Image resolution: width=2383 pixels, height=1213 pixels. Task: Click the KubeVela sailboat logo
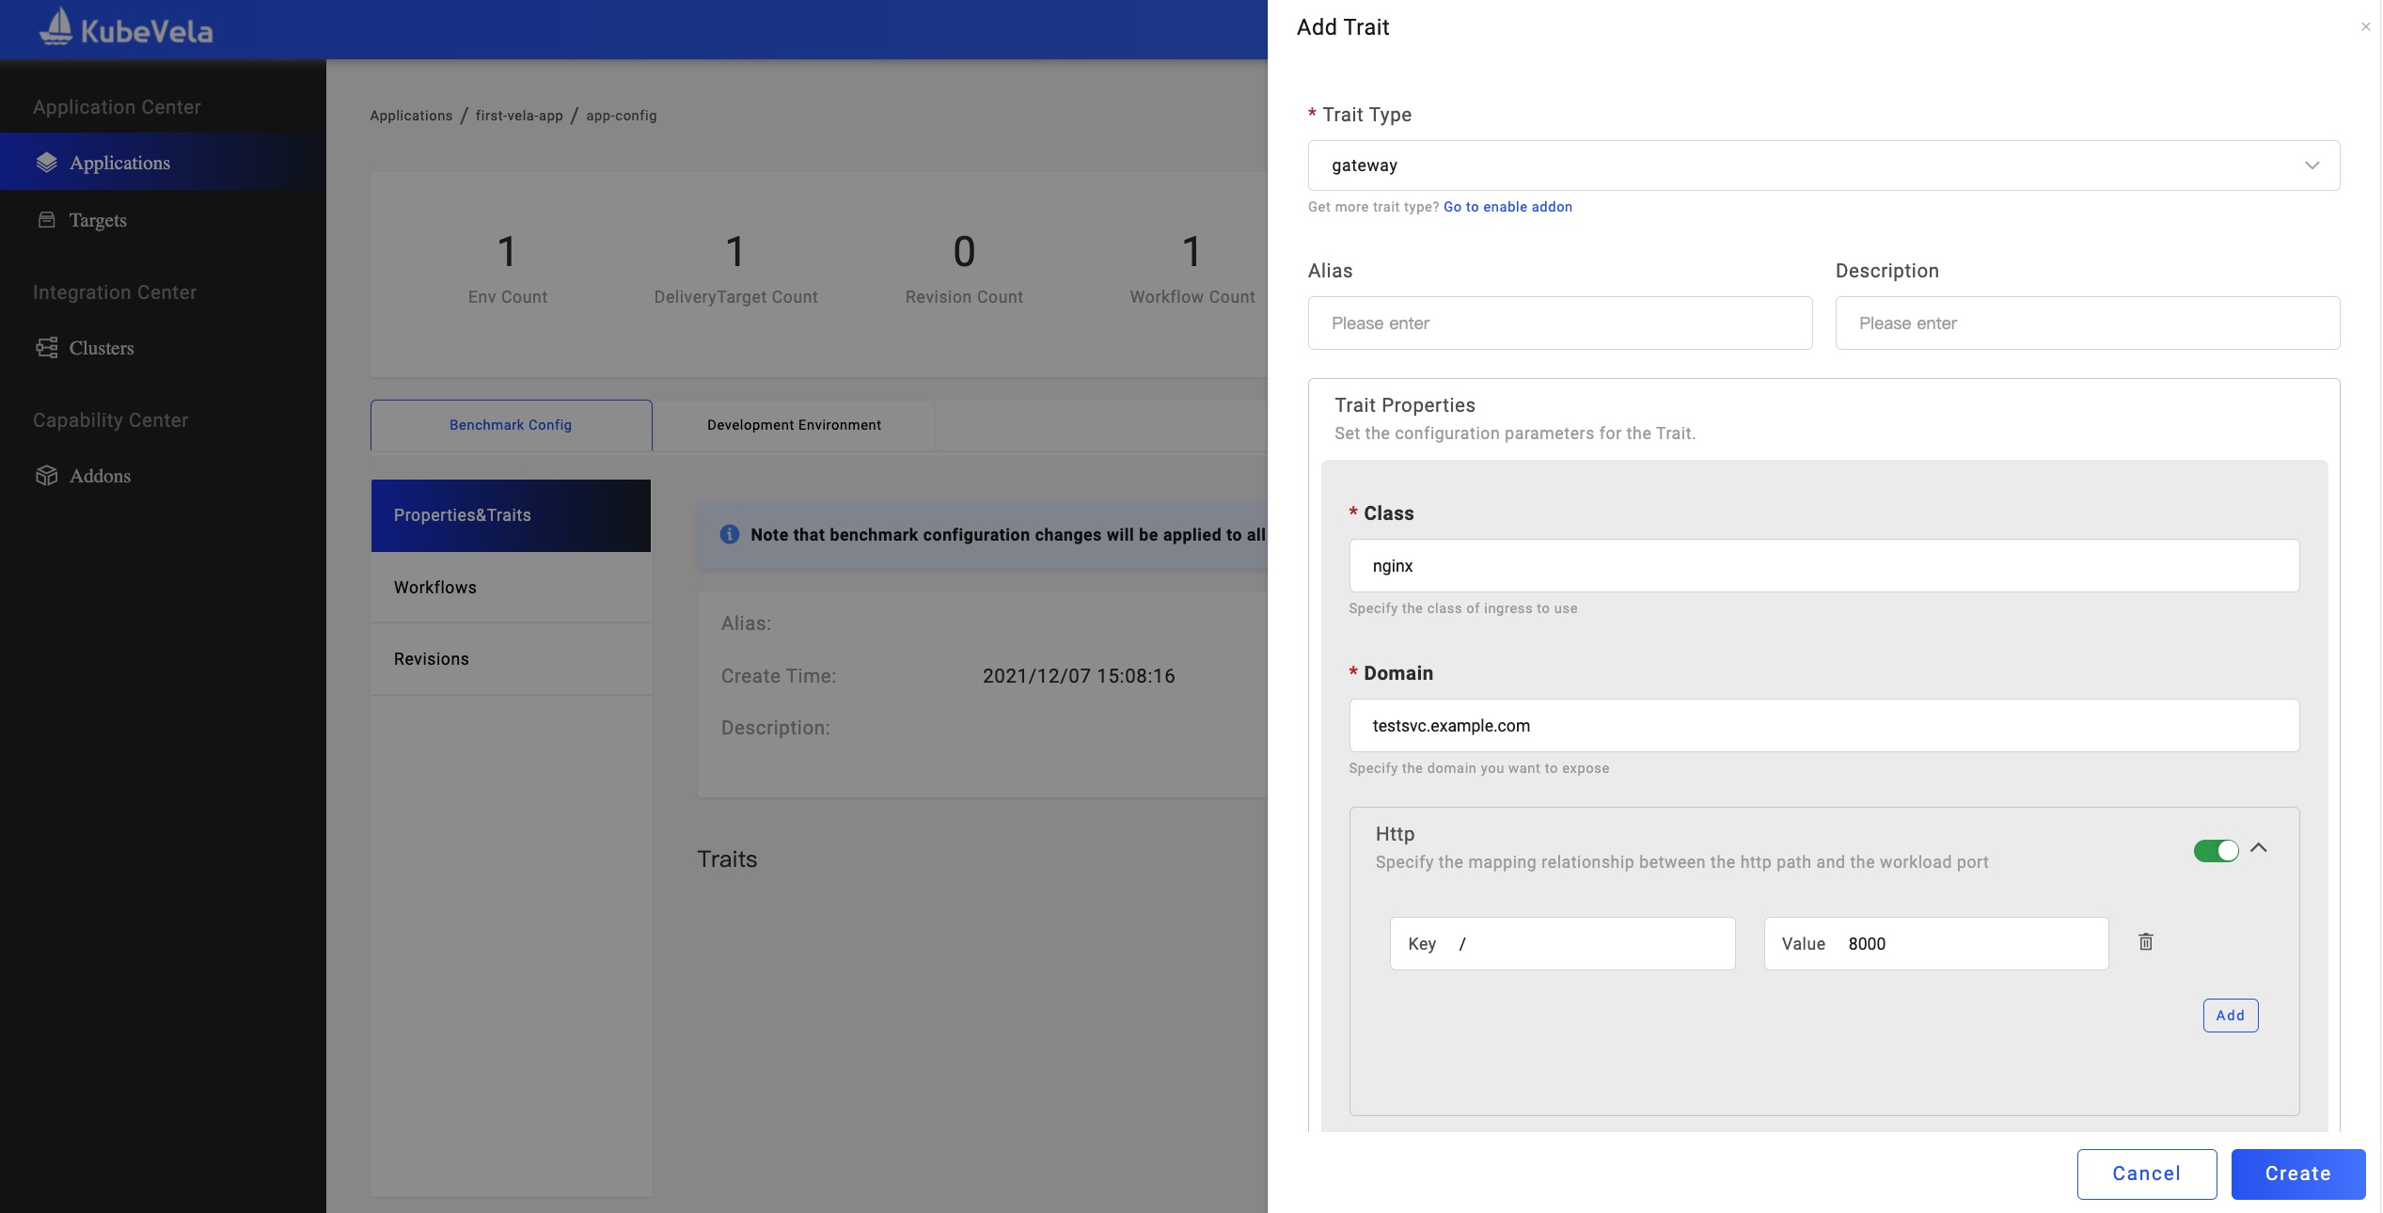56,27
